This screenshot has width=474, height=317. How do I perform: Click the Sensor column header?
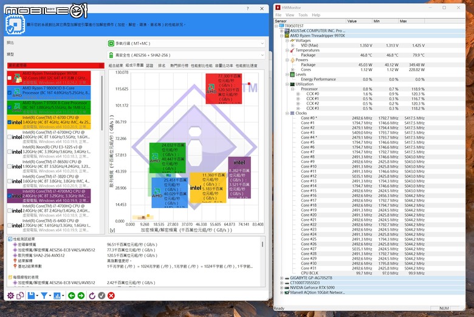310,21
